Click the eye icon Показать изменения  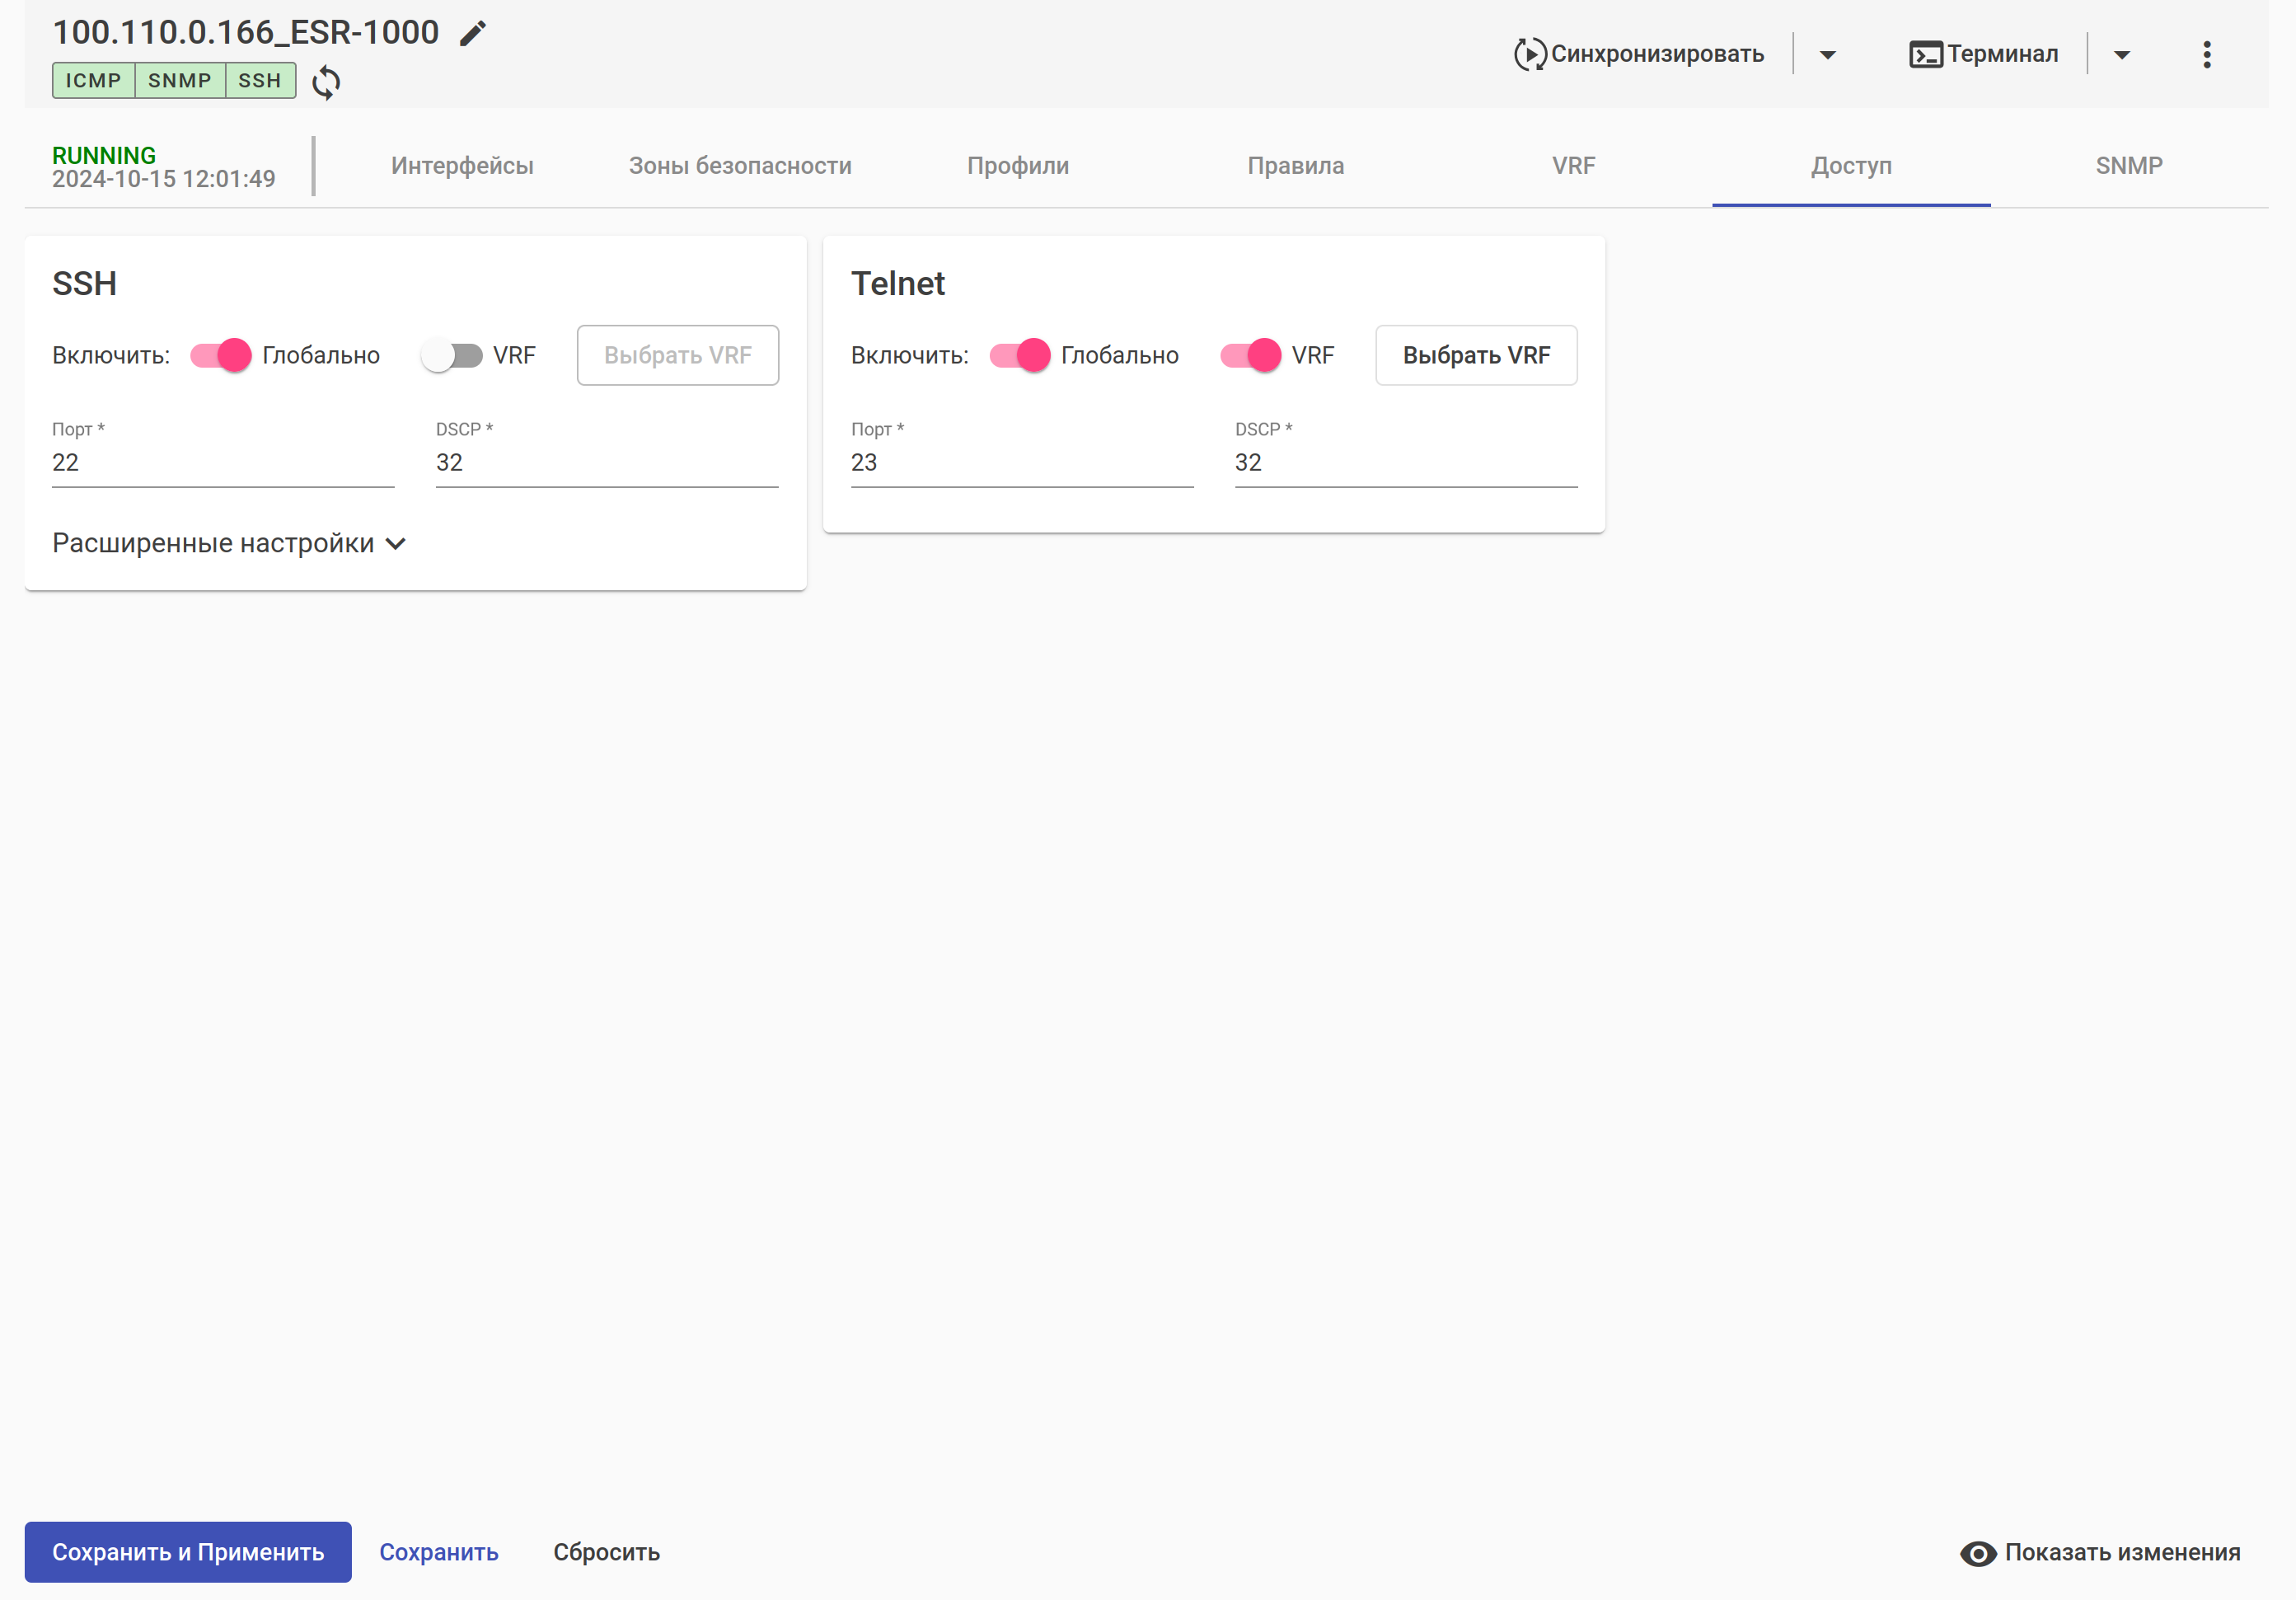(1977, 1553)
